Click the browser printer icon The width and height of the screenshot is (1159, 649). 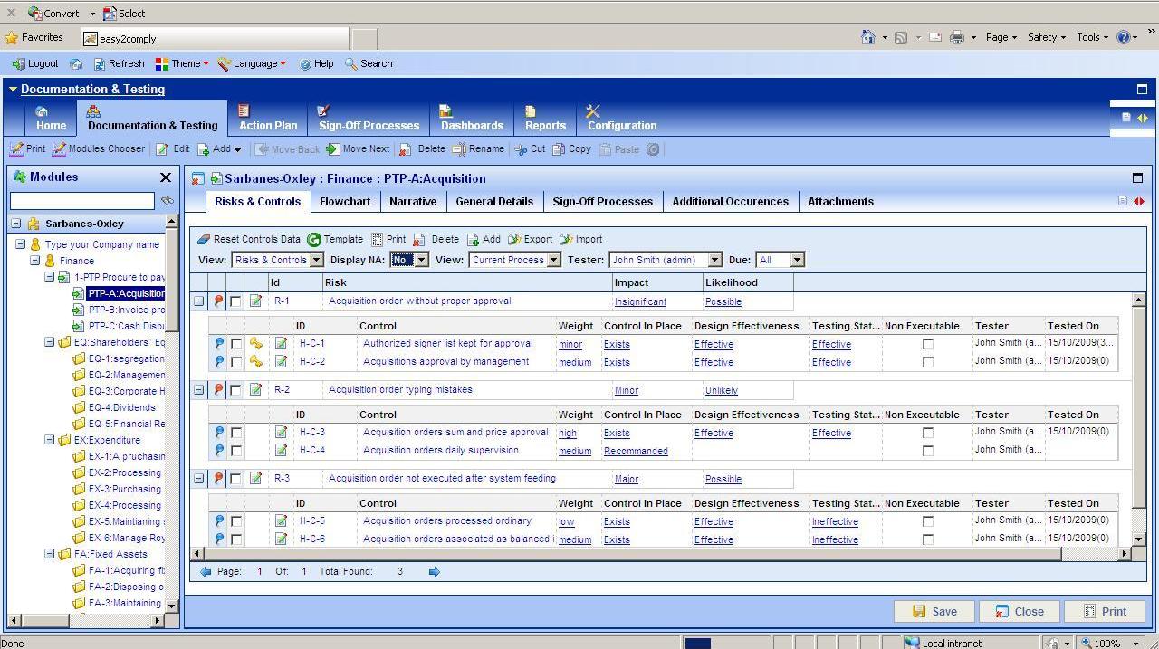point(956,37)
